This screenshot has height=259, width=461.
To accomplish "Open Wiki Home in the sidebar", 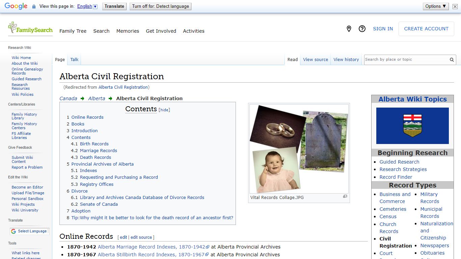I will [x=21, y=58].
